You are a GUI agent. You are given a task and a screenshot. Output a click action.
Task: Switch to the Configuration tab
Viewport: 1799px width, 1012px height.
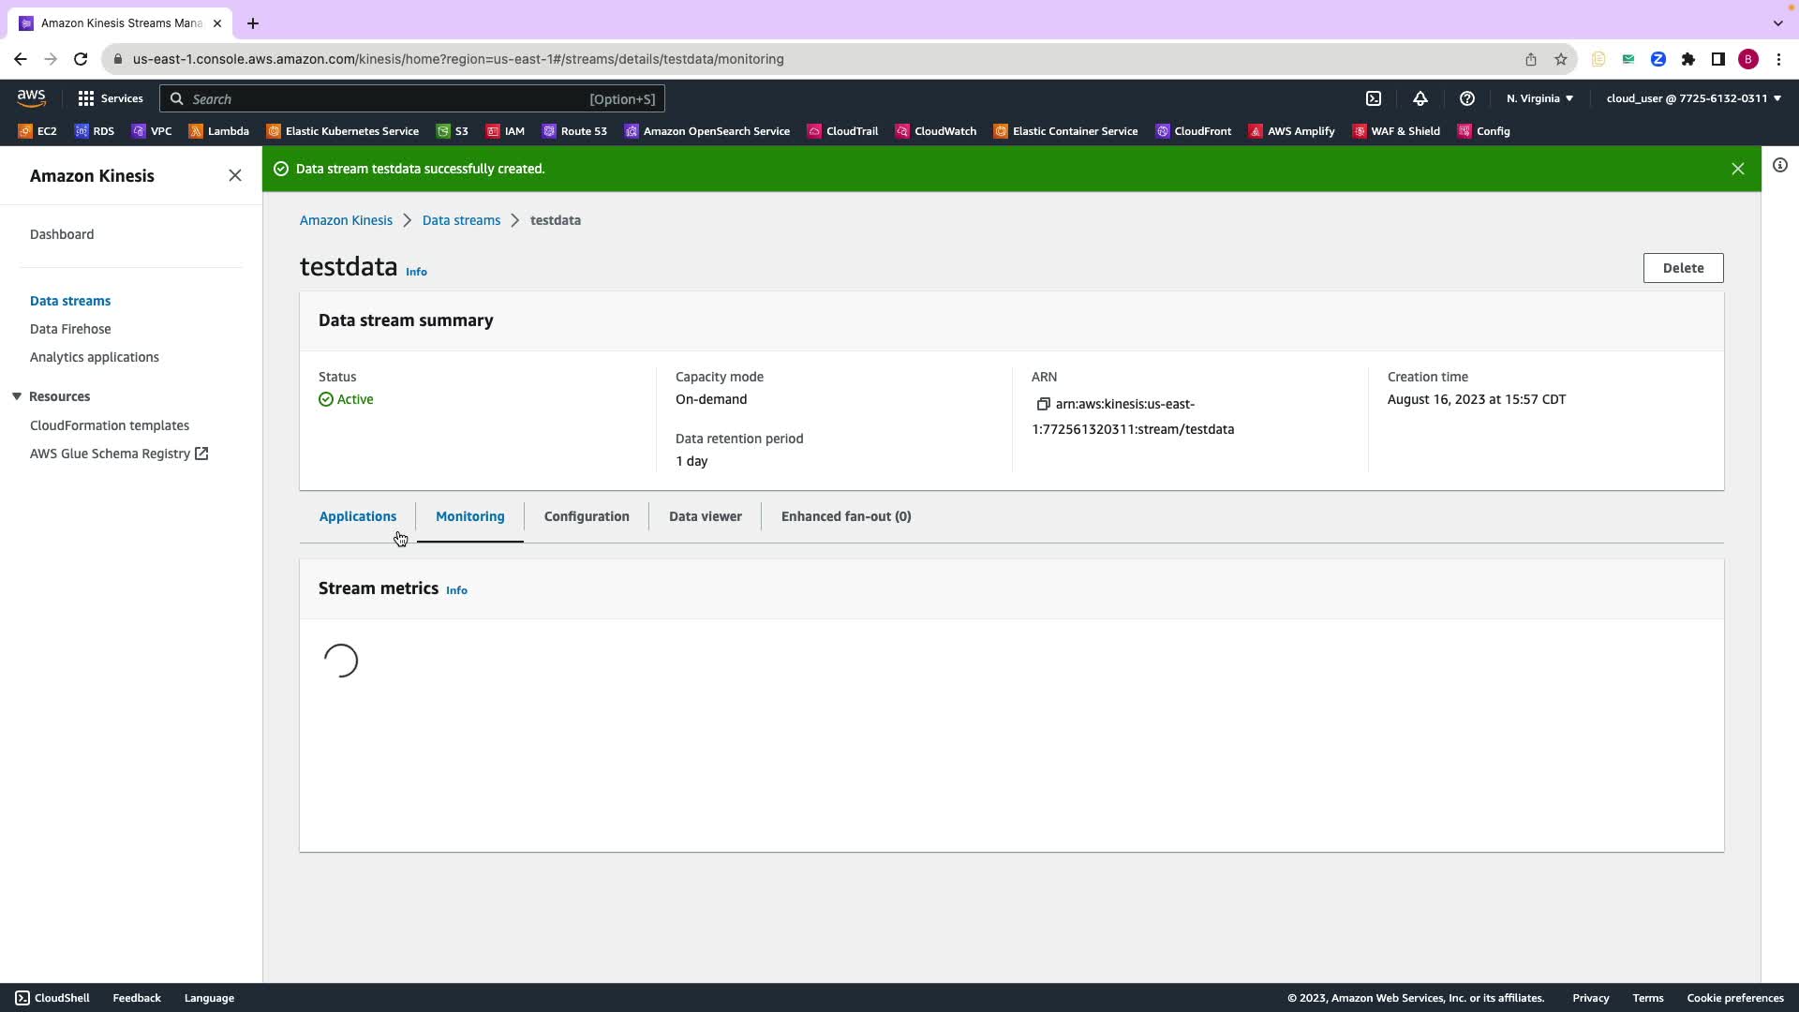(x=587, y=516)
